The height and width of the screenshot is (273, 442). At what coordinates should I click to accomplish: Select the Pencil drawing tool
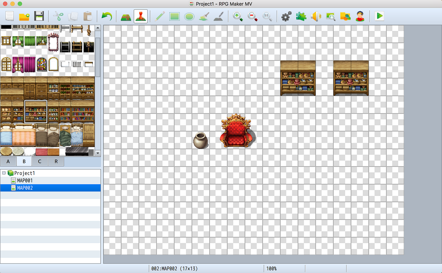tap(160, 16)
